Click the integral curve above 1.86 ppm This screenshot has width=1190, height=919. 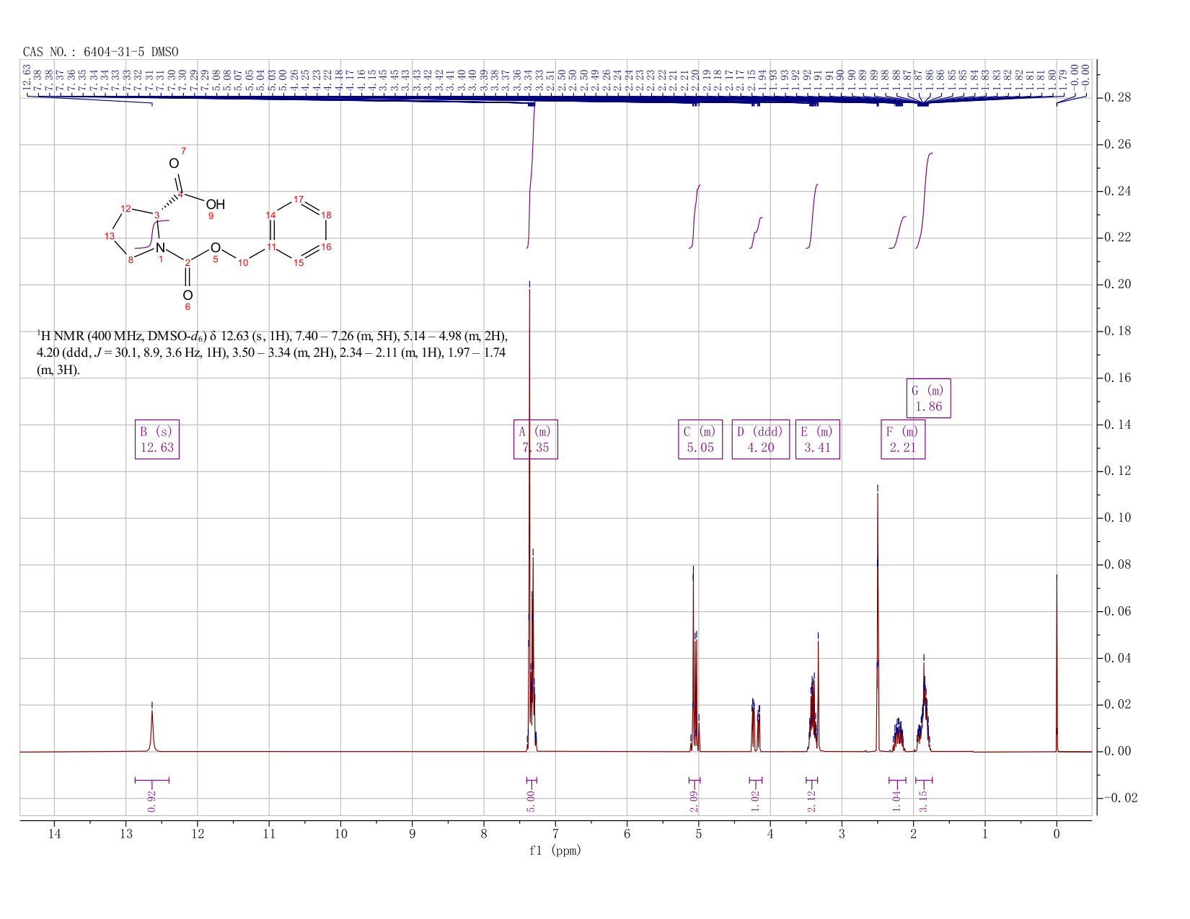(925, 200)
